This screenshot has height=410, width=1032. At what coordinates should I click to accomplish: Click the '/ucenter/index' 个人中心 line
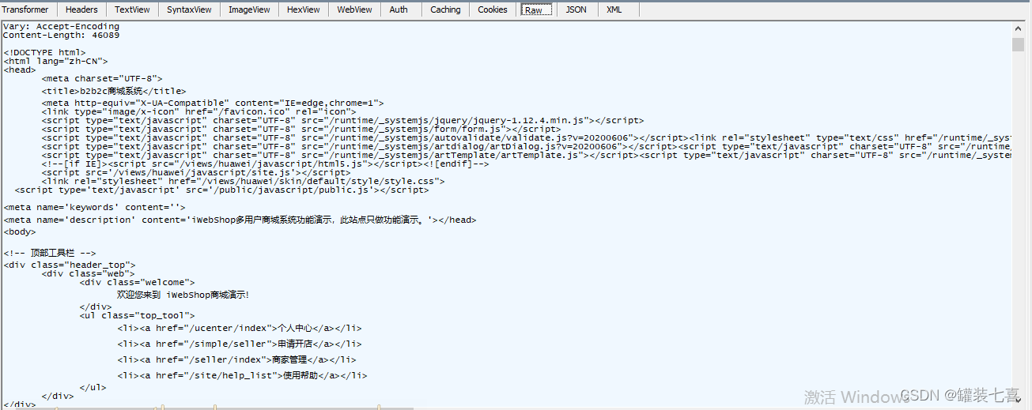coord(240,328)
